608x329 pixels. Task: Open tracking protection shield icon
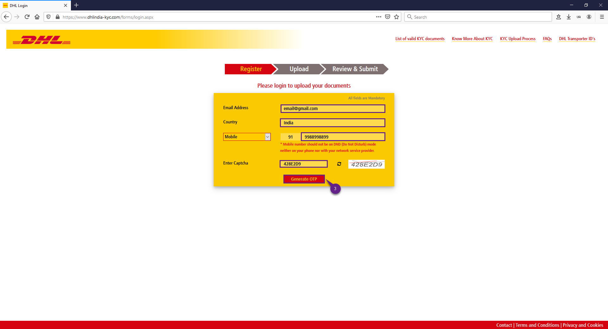point(48,17)
